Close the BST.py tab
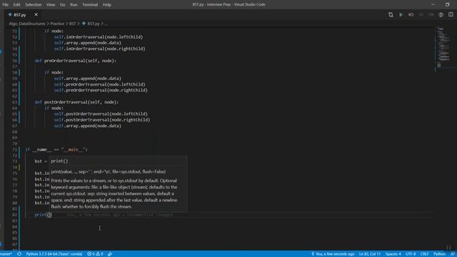 [36, 14]
